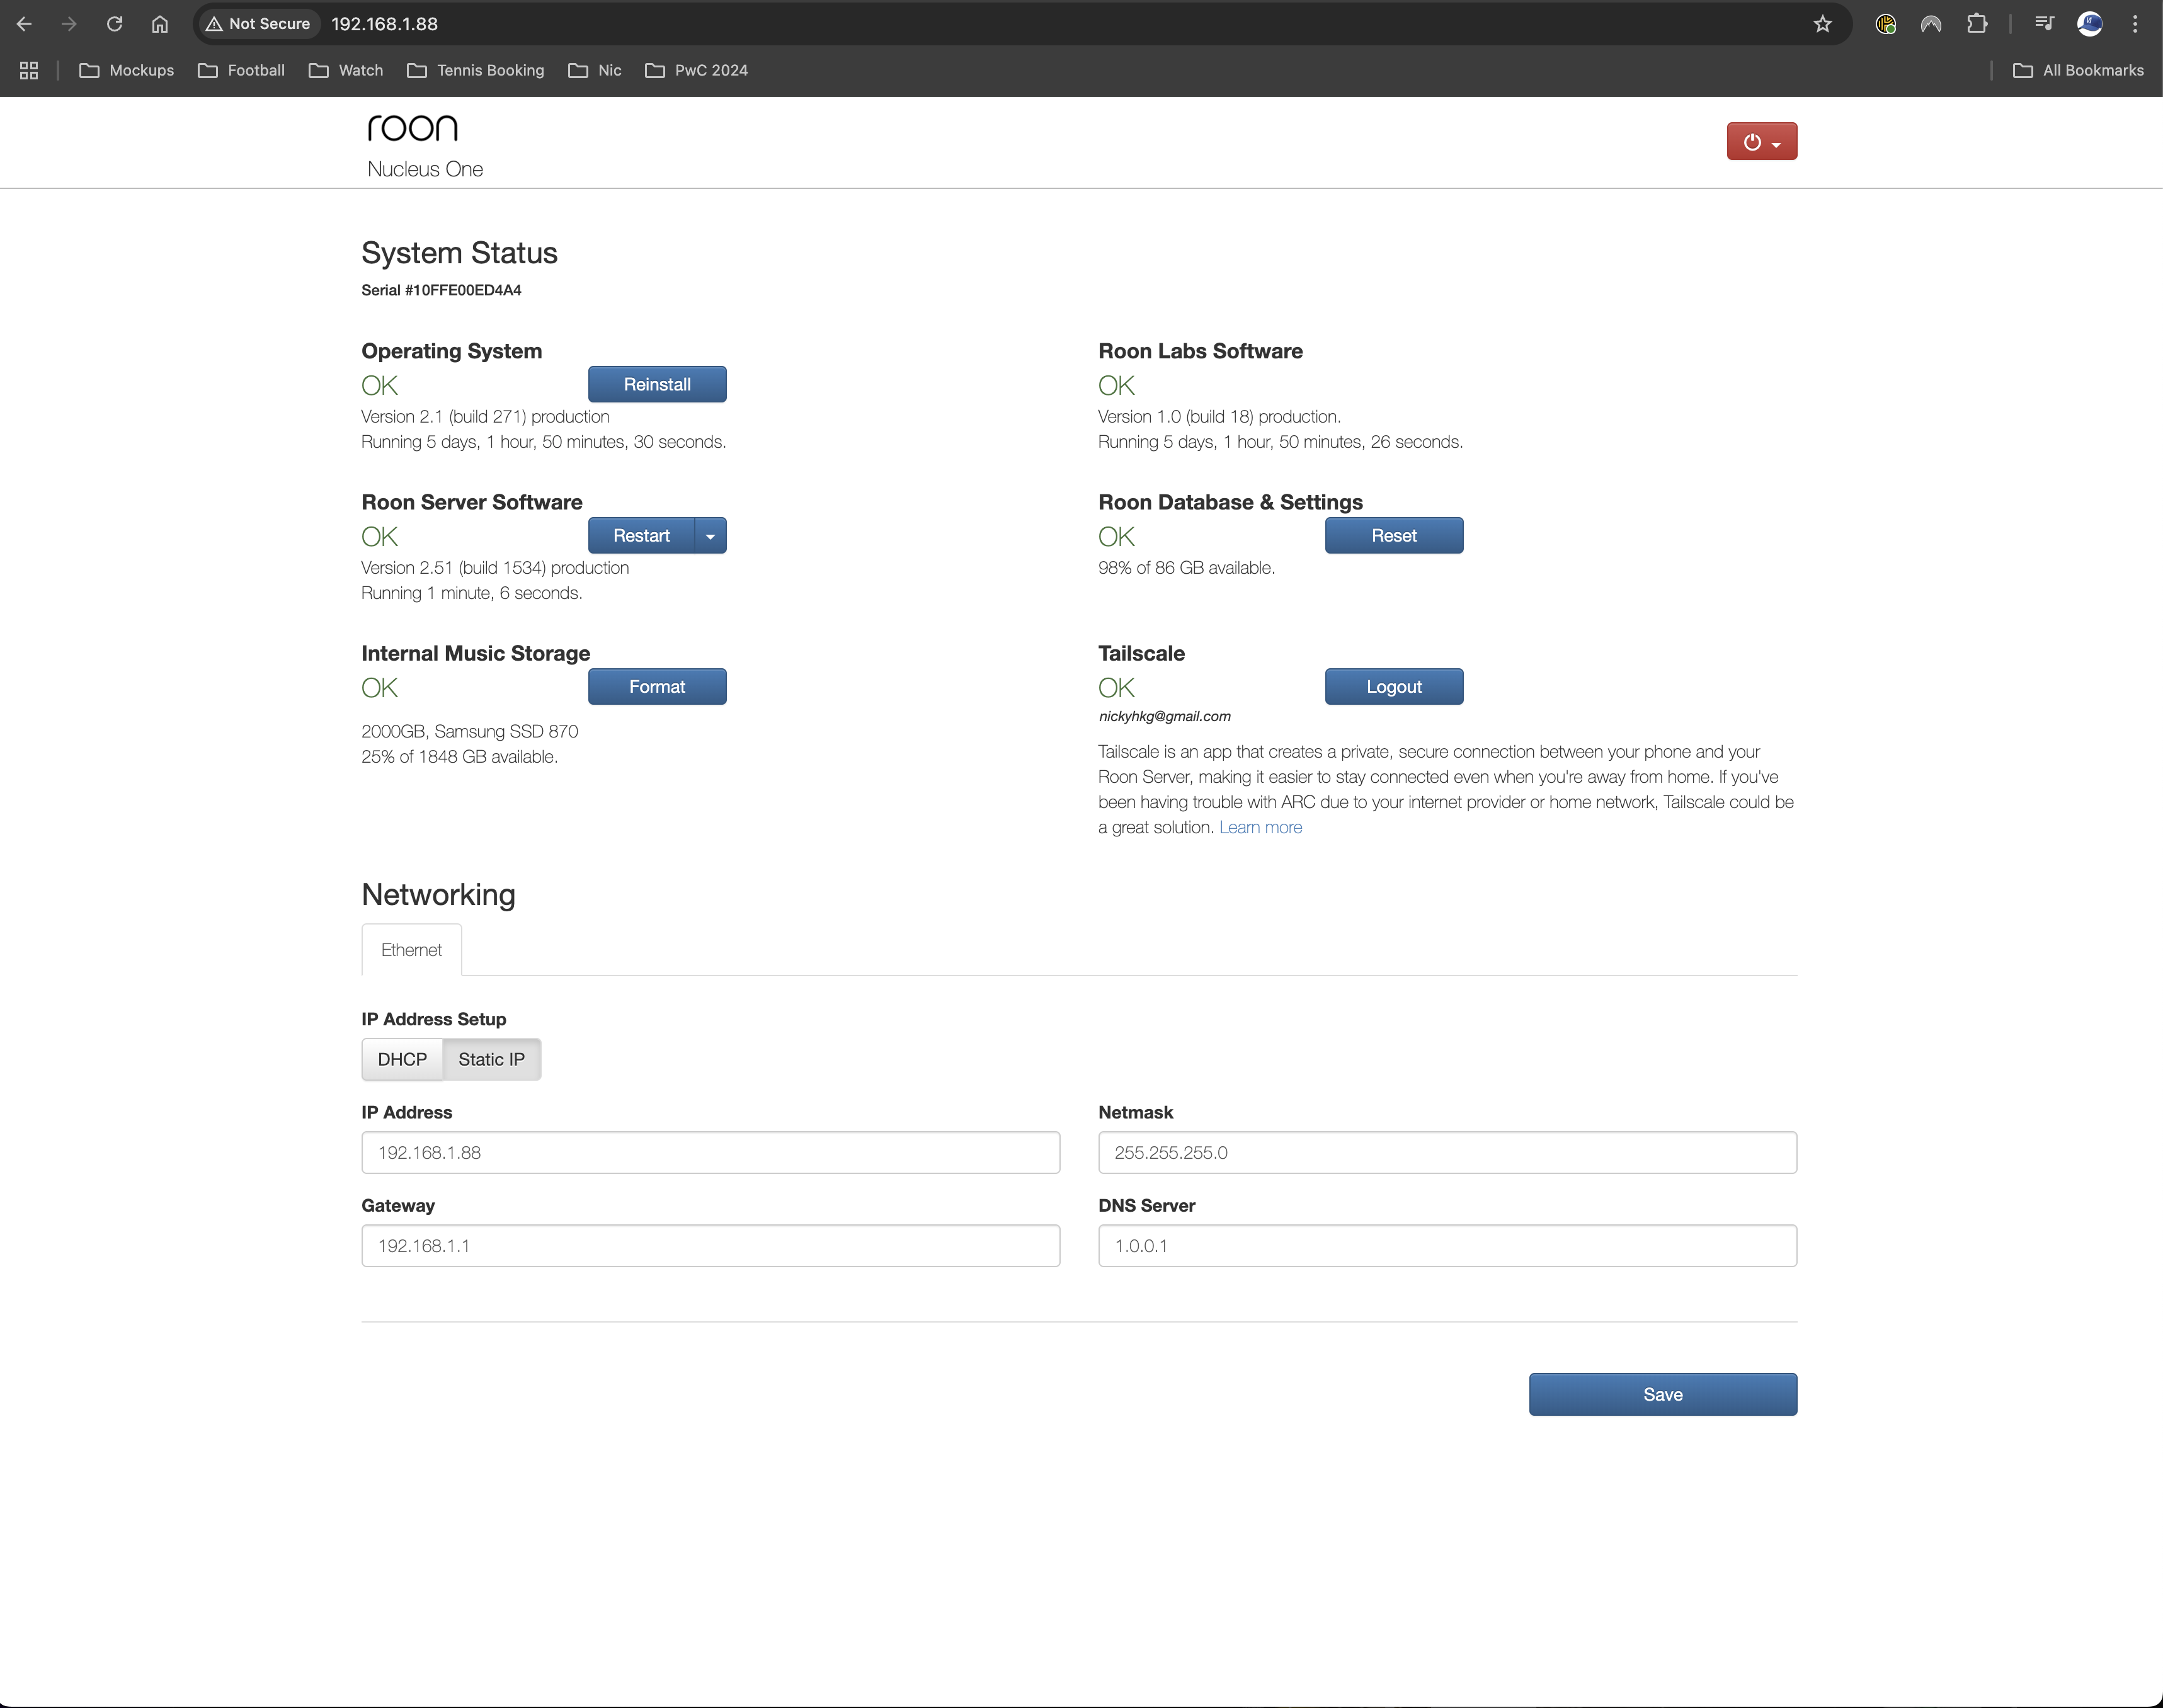Click the round yellow-green extension icon in toolbar
This screenshot has width=2163, height=1708.
(x=1886, y=24)
